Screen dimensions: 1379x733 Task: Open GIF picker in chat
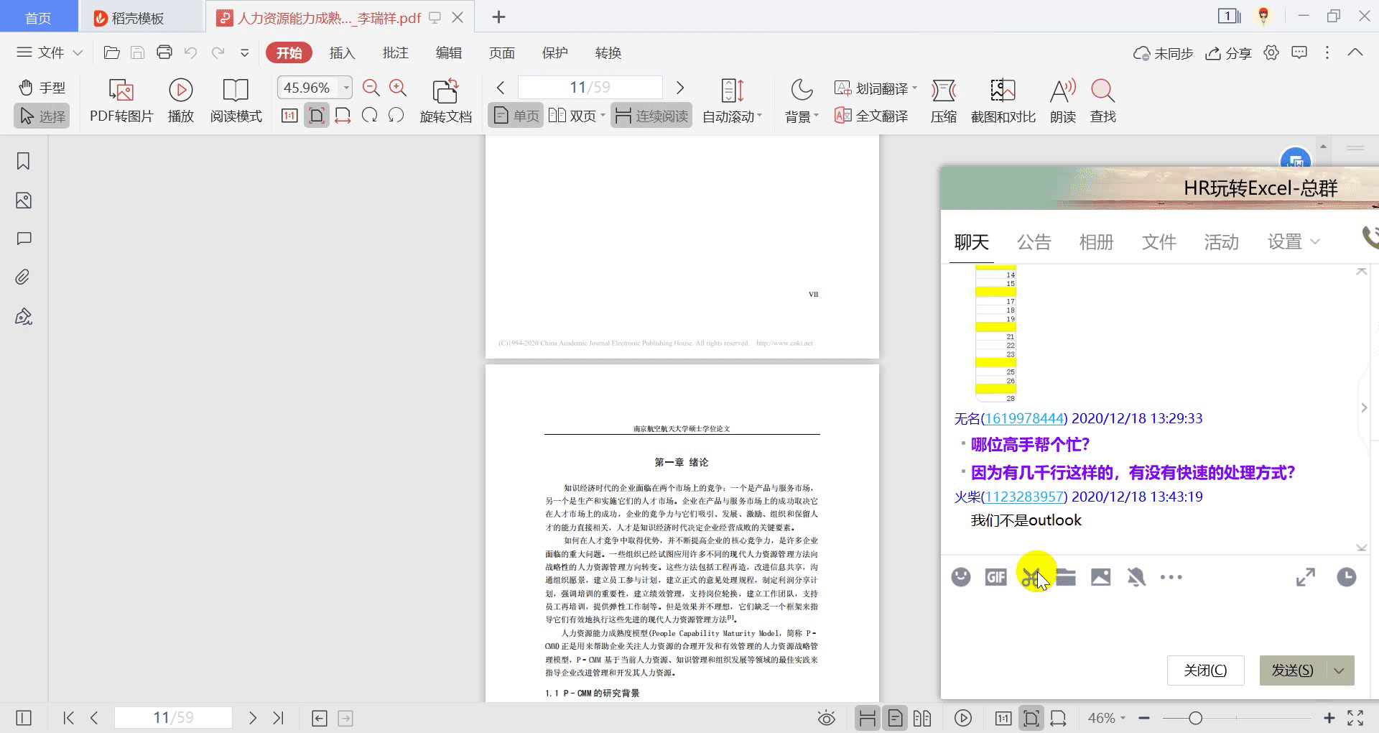995,577
